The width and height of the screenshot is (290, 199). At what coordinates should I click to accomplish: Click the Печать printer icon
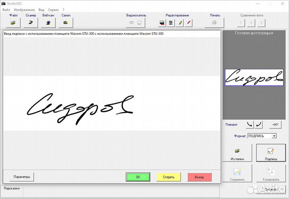(214, 23)
